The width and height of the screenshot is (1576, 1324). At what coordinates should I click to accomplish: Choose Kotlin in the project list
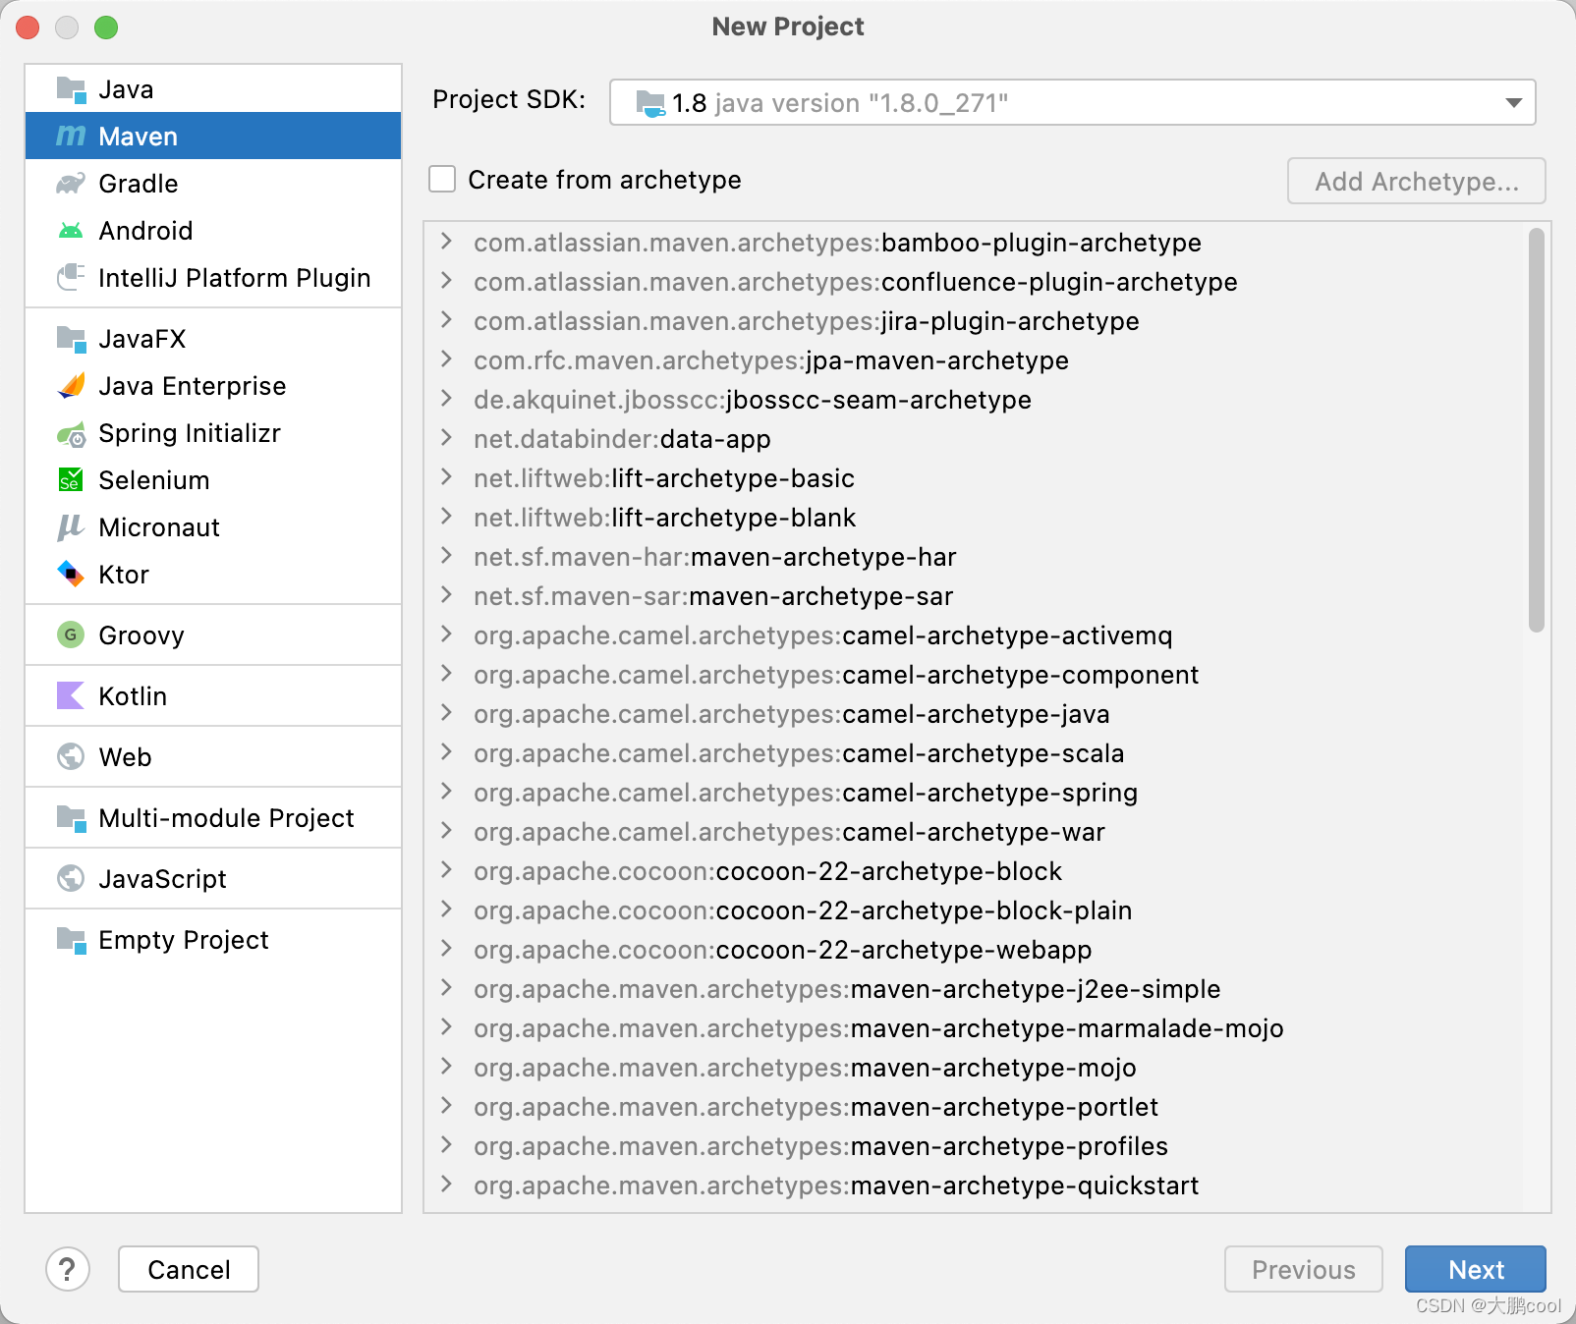pyautogui.click(x=213, y=696)
